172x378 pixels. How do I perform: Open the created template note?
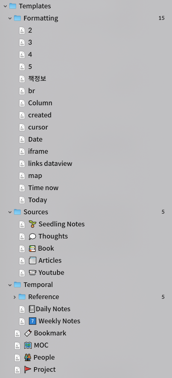[40, 115]
